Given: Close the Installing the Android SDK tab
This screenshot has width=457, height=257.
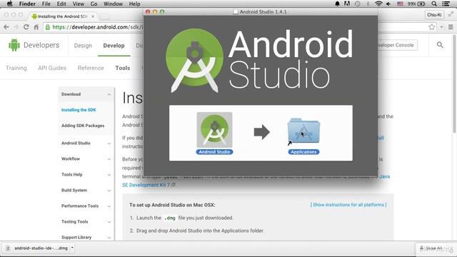Looking at the screenshot, I should pyautogui.click(x=93, y=16).
